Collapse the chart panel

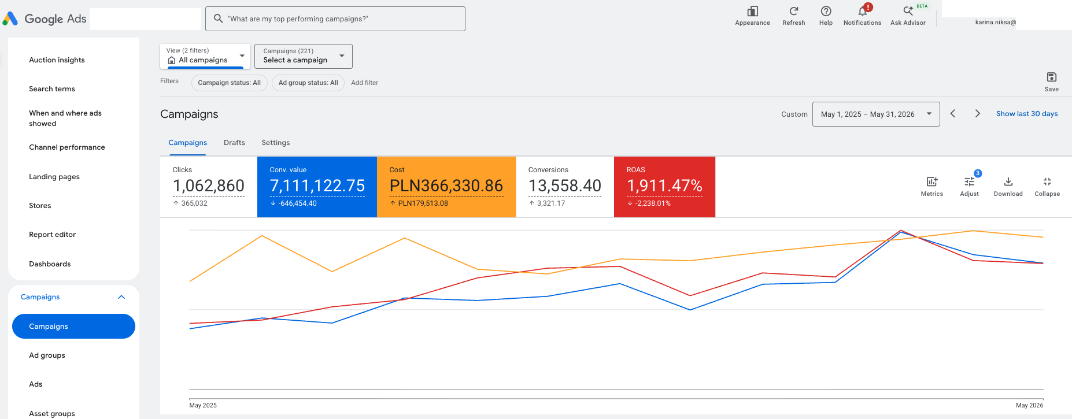coord(1047,187)
